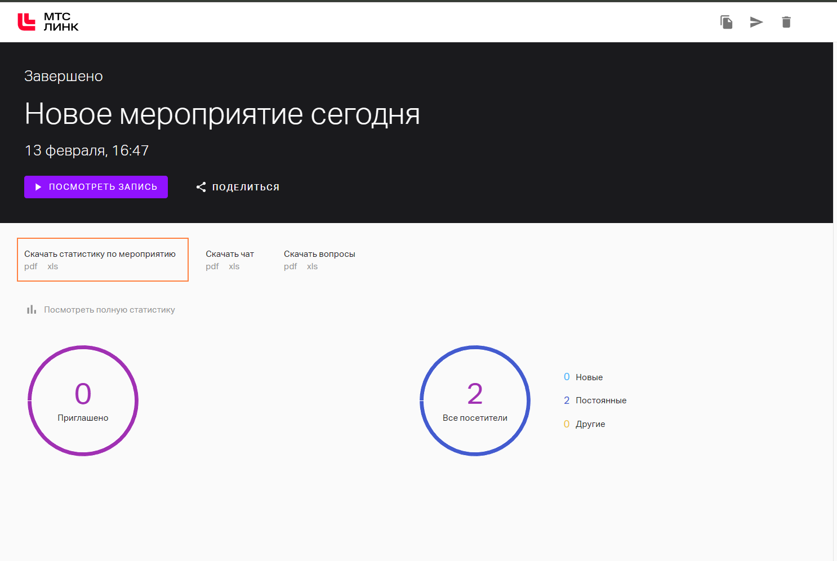
Task: Click the delete trash icon
Action: click(x=786, y=22)
